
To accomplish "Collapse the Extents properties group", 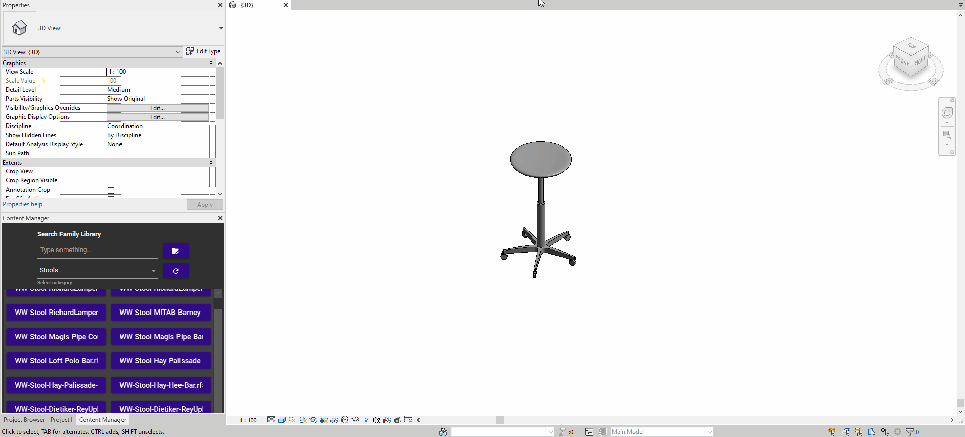I will point(211,162).
